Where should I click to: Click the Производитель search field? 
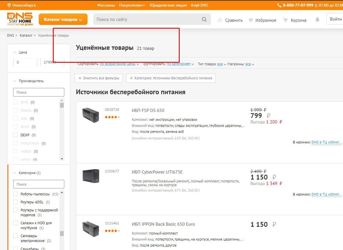coord(39,92)
